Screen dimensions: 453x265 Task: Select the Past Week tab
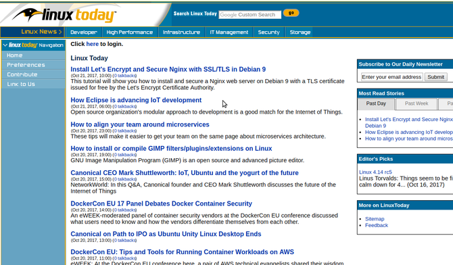point(416,103)
